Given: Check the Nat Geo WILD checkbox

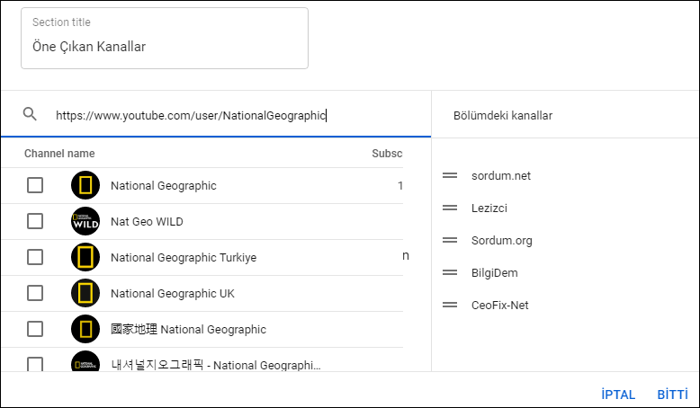Looking at the screenshot, I should 35,221.
